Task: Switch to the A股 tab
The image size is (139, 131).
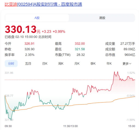Action: click(37, 18)
